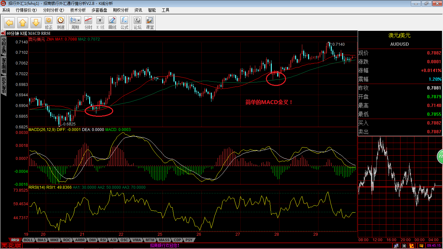Switch to the ARBR indicator tab
Viewport: 443px width, 249px height.
pos(80,240)
